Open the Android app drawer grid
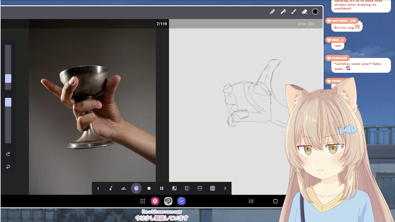395x222 pixels. [143, 201]
